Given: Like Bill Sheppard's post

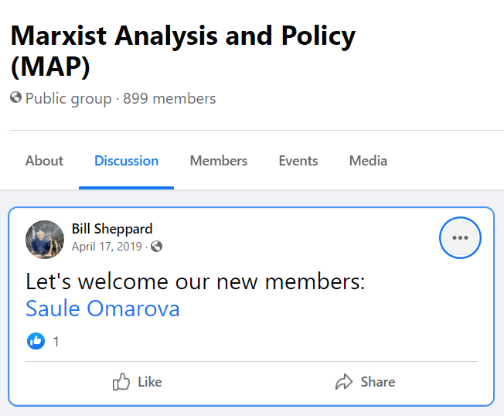Looking at the screenshot, I should [138, 382].
